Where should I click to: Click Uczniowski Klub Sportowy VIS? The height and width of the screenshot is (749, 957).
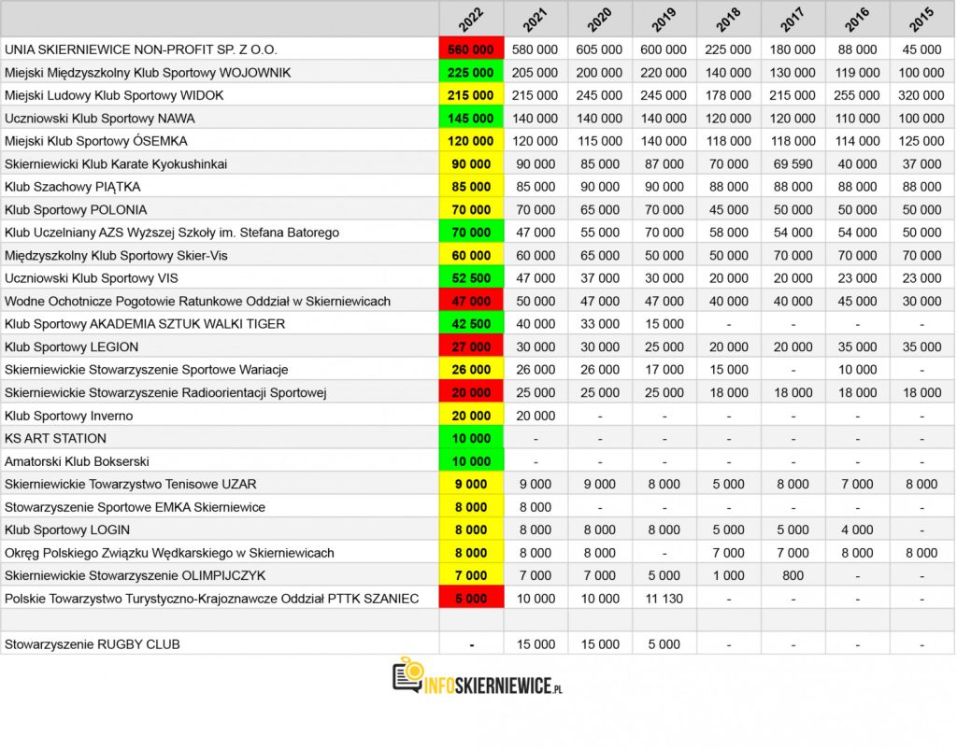coord(92,278)
